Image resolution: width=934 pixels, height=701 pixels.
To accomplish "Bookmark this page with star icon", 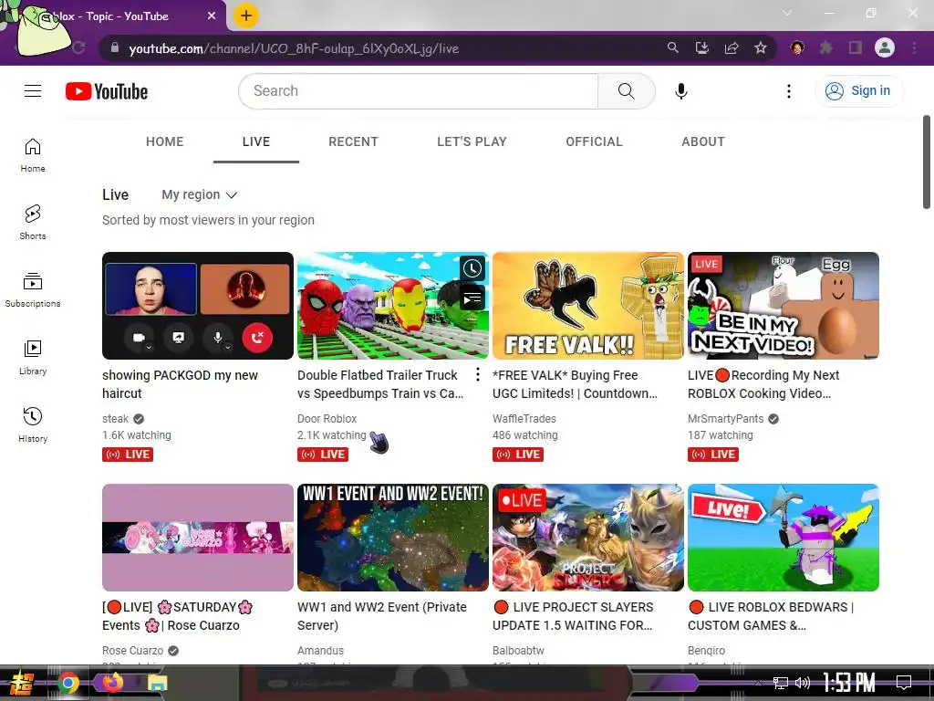I will coord(761,47).
